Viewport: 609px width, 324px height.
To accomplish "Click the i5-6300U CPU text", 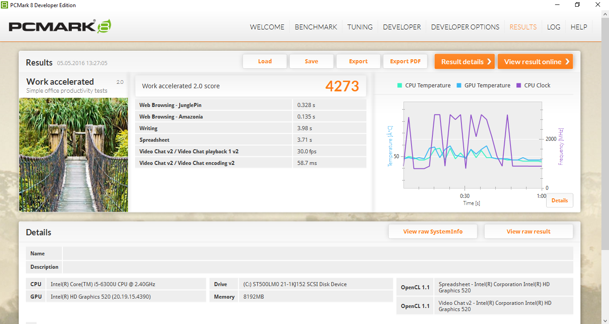I will pos(103,284).
